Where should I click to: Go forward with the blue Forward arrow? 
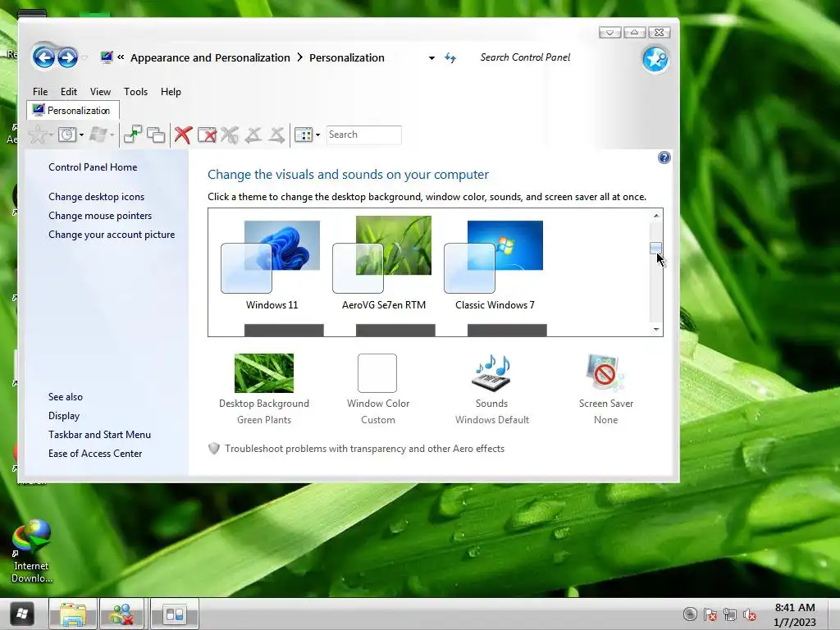pyautogui.click(x=67, y=57)
